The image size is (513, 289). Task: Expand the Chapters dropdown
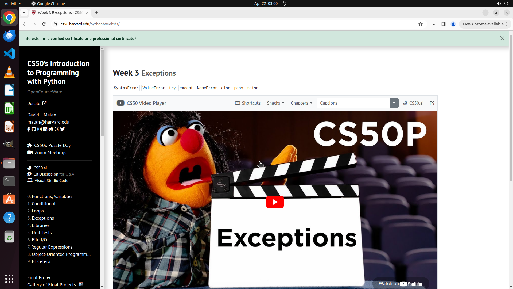(x=301, y=103)
